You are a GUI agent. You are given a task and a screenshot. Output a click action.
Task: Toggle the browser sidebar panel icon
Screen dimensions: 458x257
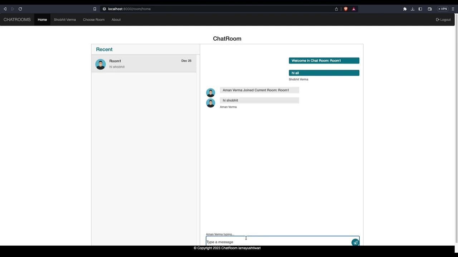click(420, 9)
